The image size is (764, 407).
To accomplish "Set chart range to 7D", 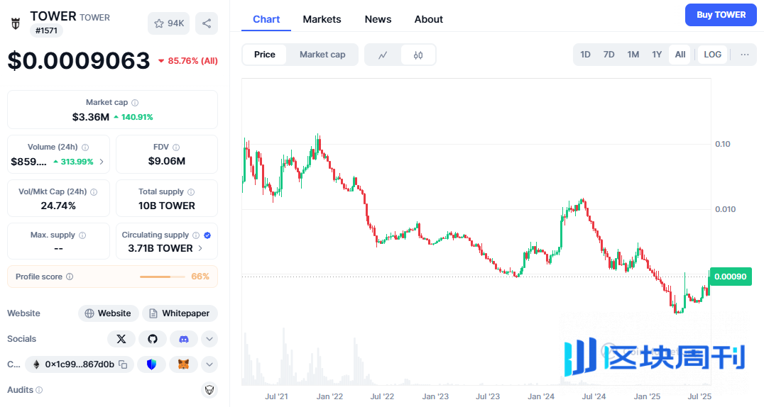I will coord(609,55).
